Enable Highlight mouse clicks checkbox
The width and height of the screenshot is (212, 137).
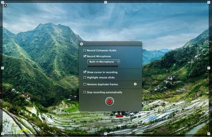coord(85,78)
